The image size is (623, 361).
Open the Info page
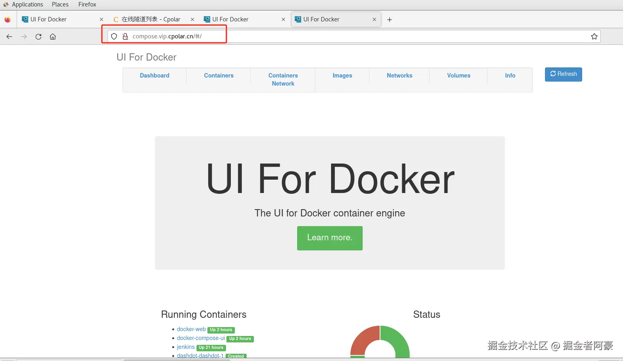(510, 76)
